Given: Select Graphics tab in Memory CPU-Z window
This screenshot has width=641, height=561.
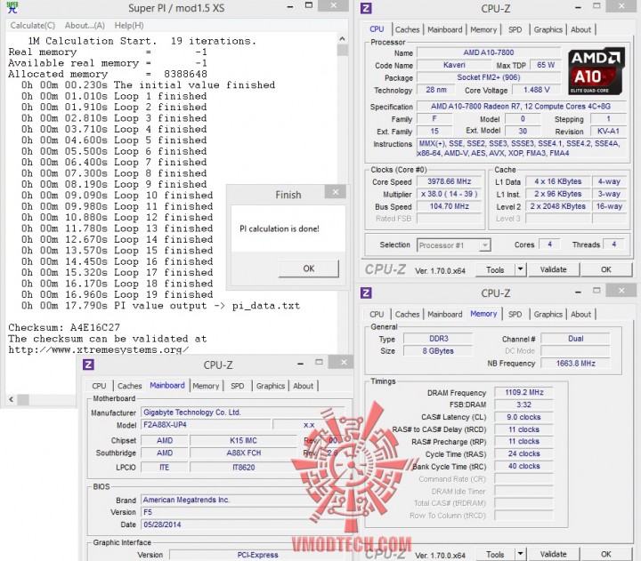Looking at the screenshot, I should (548, 314).
